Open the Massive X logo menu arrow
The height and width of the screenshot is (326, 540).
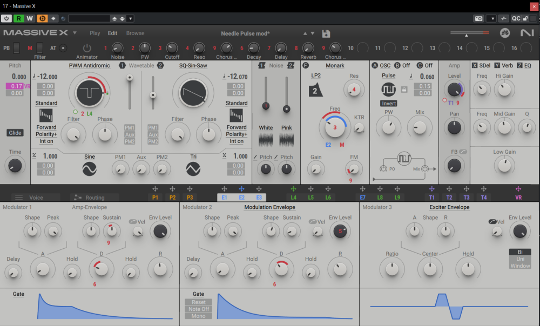[x=75, y=33]
